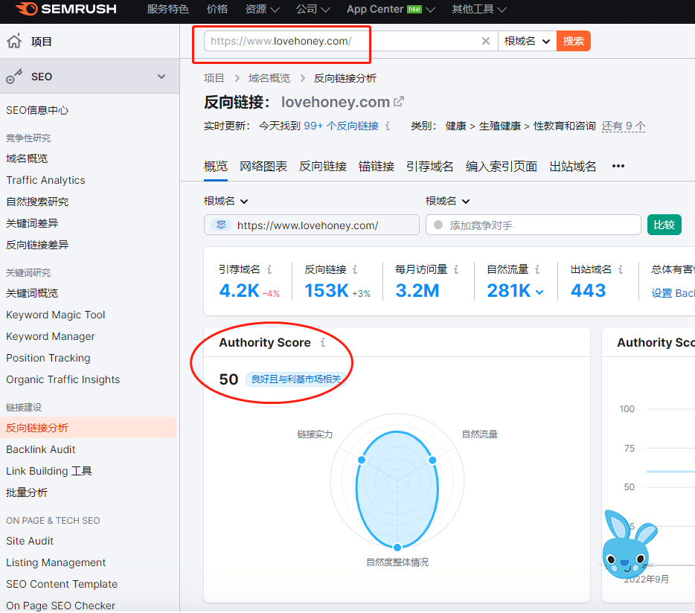Open 价格 in top navigation
Viewport: 695px width, 613px height.
(217, 10)
